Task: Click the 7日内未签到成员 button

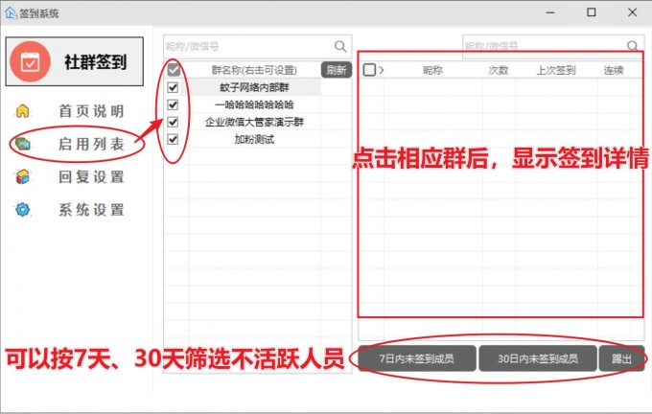Action: pyautogui.click(x=417, y=358)
